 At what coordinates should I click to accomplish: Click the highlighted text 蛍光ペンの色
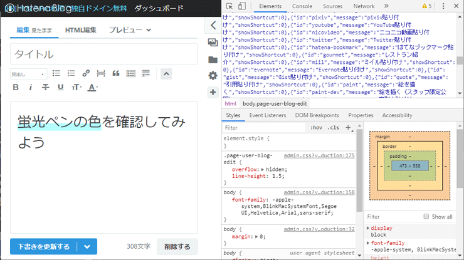(x=59, y=122)
